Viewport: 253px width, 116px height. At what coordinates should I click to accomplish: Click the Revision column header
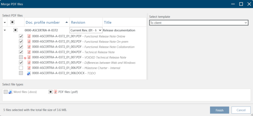78,22
